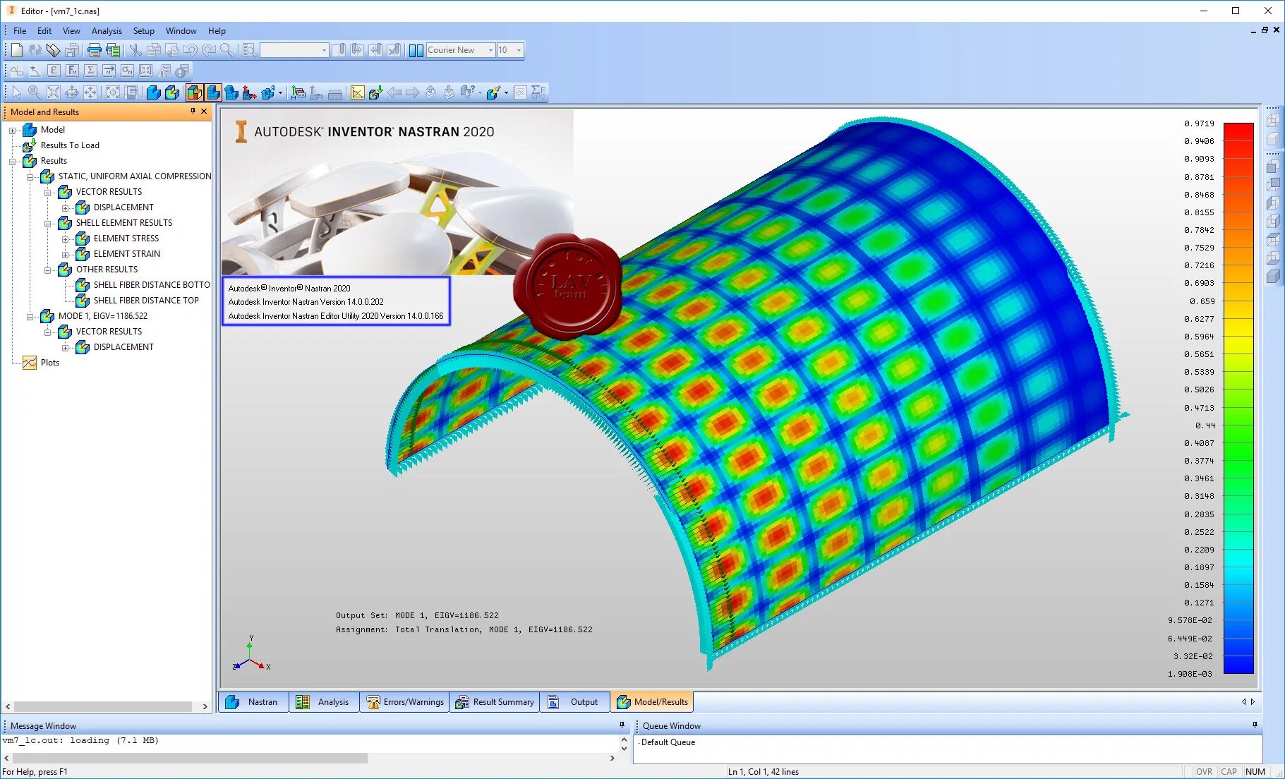Click the tab strip scroll-left arrow
The image size is (1285, 779).
click(1244, 702)
